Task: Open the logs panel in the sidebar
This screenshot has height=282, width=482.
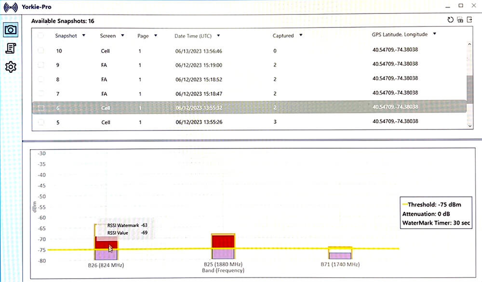Action: (11, 49)
